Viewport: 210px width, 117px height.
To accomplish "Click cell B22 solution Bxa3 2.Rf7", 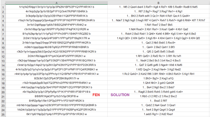I will coord(158,101).
